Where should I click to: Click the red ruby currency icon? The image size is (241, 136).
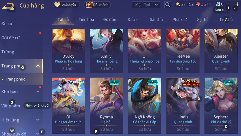[x=198, y=4]
